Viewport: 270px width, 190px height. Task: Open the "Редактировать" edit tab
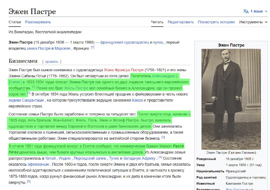click(181, 22)
